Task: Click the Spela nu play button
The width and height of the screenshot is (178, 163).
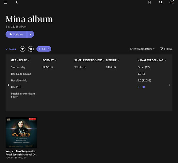Action: [16, 34]
